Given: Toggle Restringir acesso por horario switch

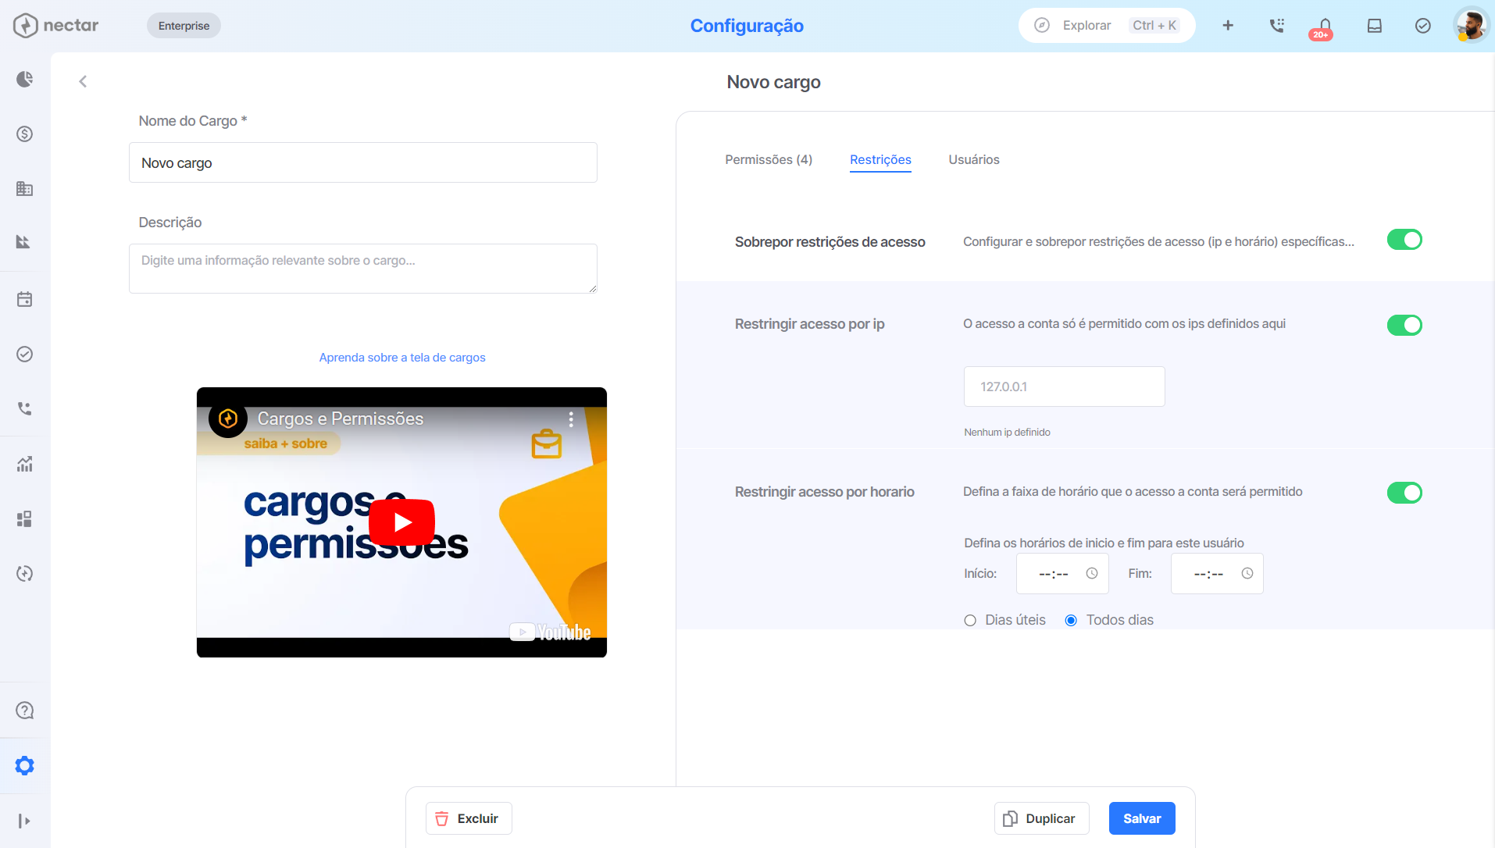Looking at the screenshot, I should pyautogui.click(x=1404, y=493).
